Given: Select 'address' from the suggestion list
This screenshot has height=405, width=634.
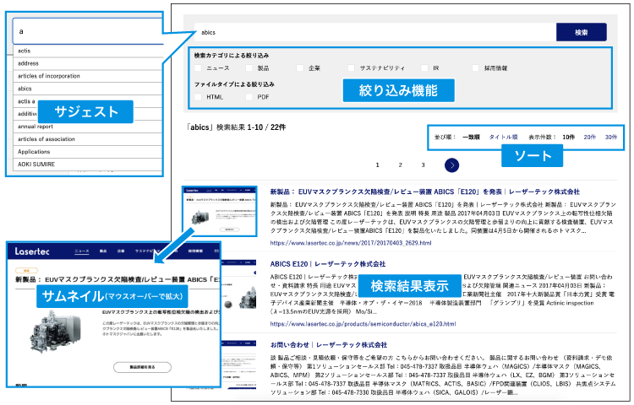Looking at the screenshot, I should click(x=88, y=63).
